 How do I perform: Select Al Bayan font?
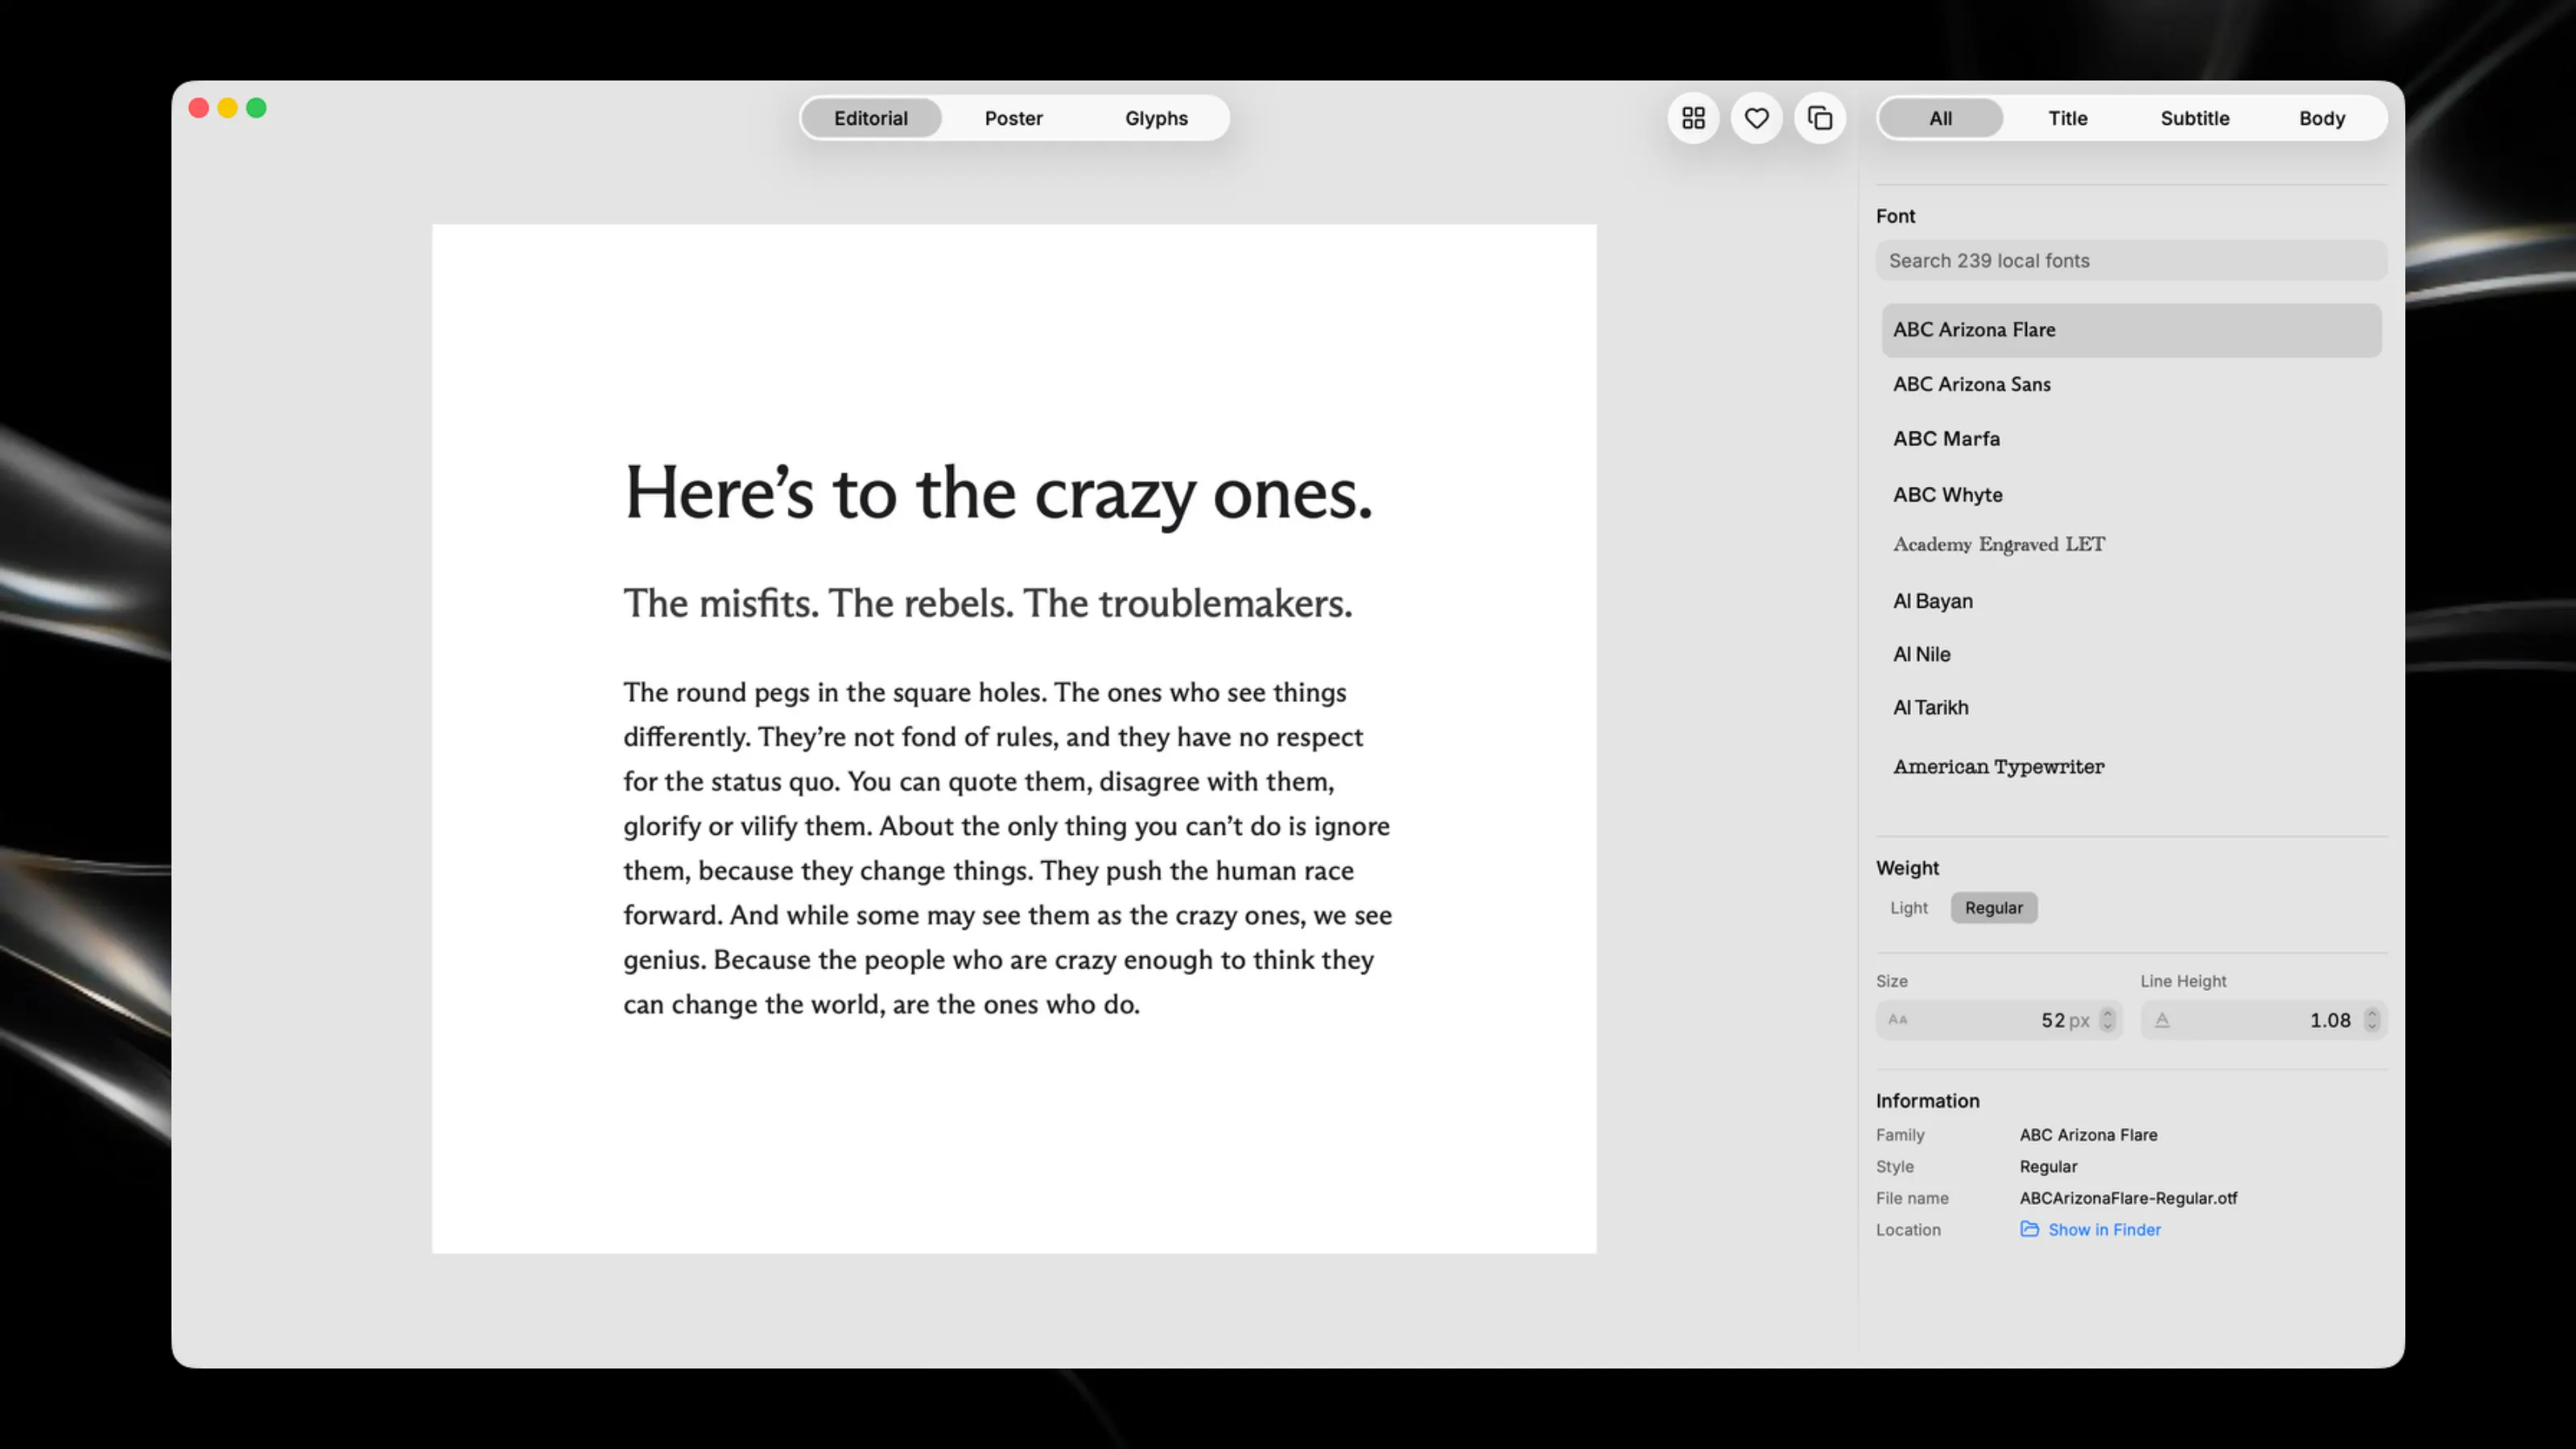pyautogui.click(x=2131, y=601)
